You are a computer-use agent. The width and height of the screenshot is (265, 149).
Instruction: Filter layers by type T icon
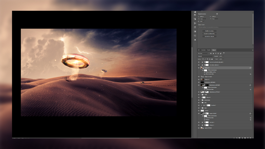216,53
